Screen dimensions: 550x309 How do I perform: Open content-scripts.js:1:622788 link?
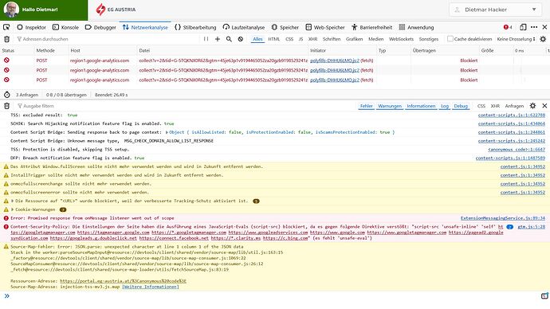pyautogui.click(x=512, y=115)
